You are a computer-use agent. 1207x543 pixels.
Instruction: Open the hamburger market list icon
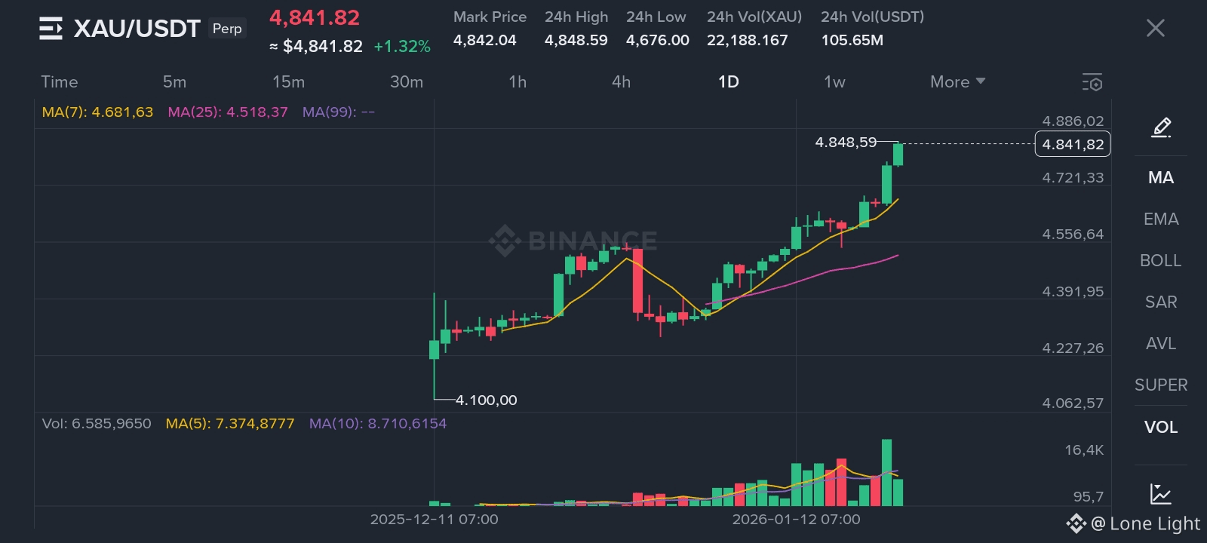(x=51, y=29)
